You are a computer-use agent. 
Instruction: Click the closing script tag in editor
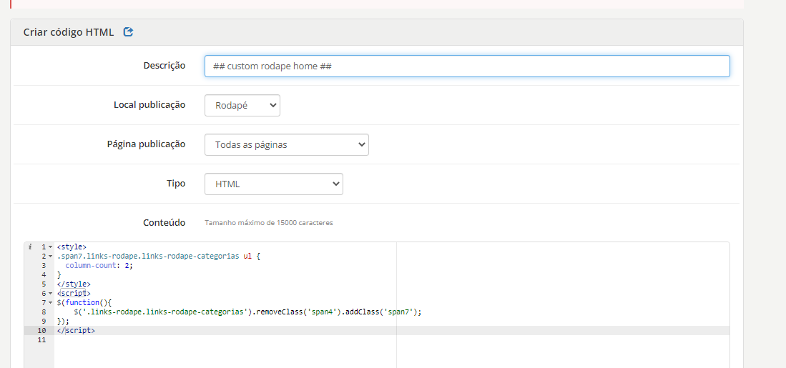pyautogui.click(x=76, y=331)
